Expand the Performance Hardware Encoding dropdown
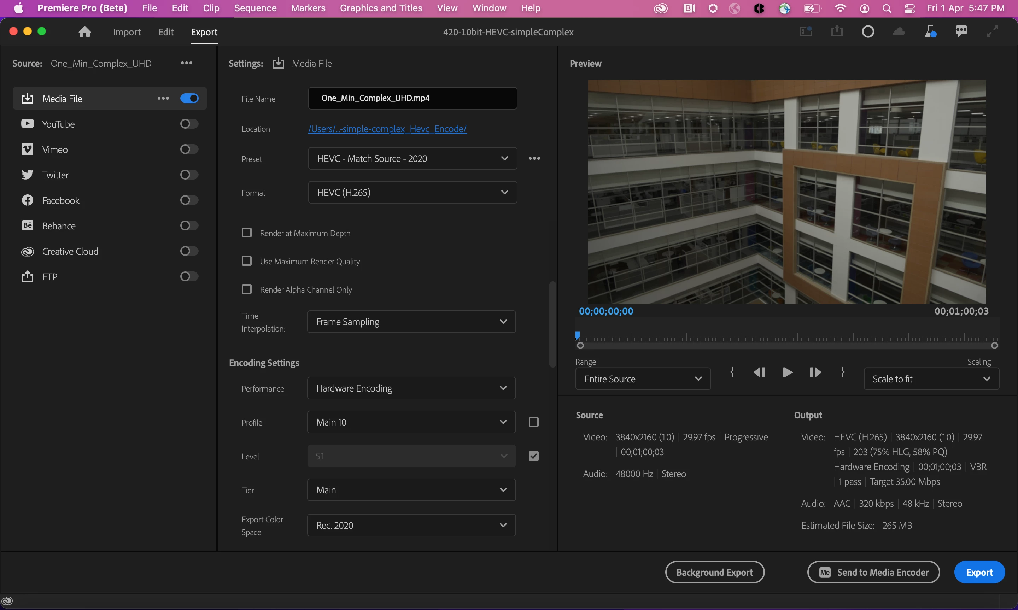 point(411,388)
